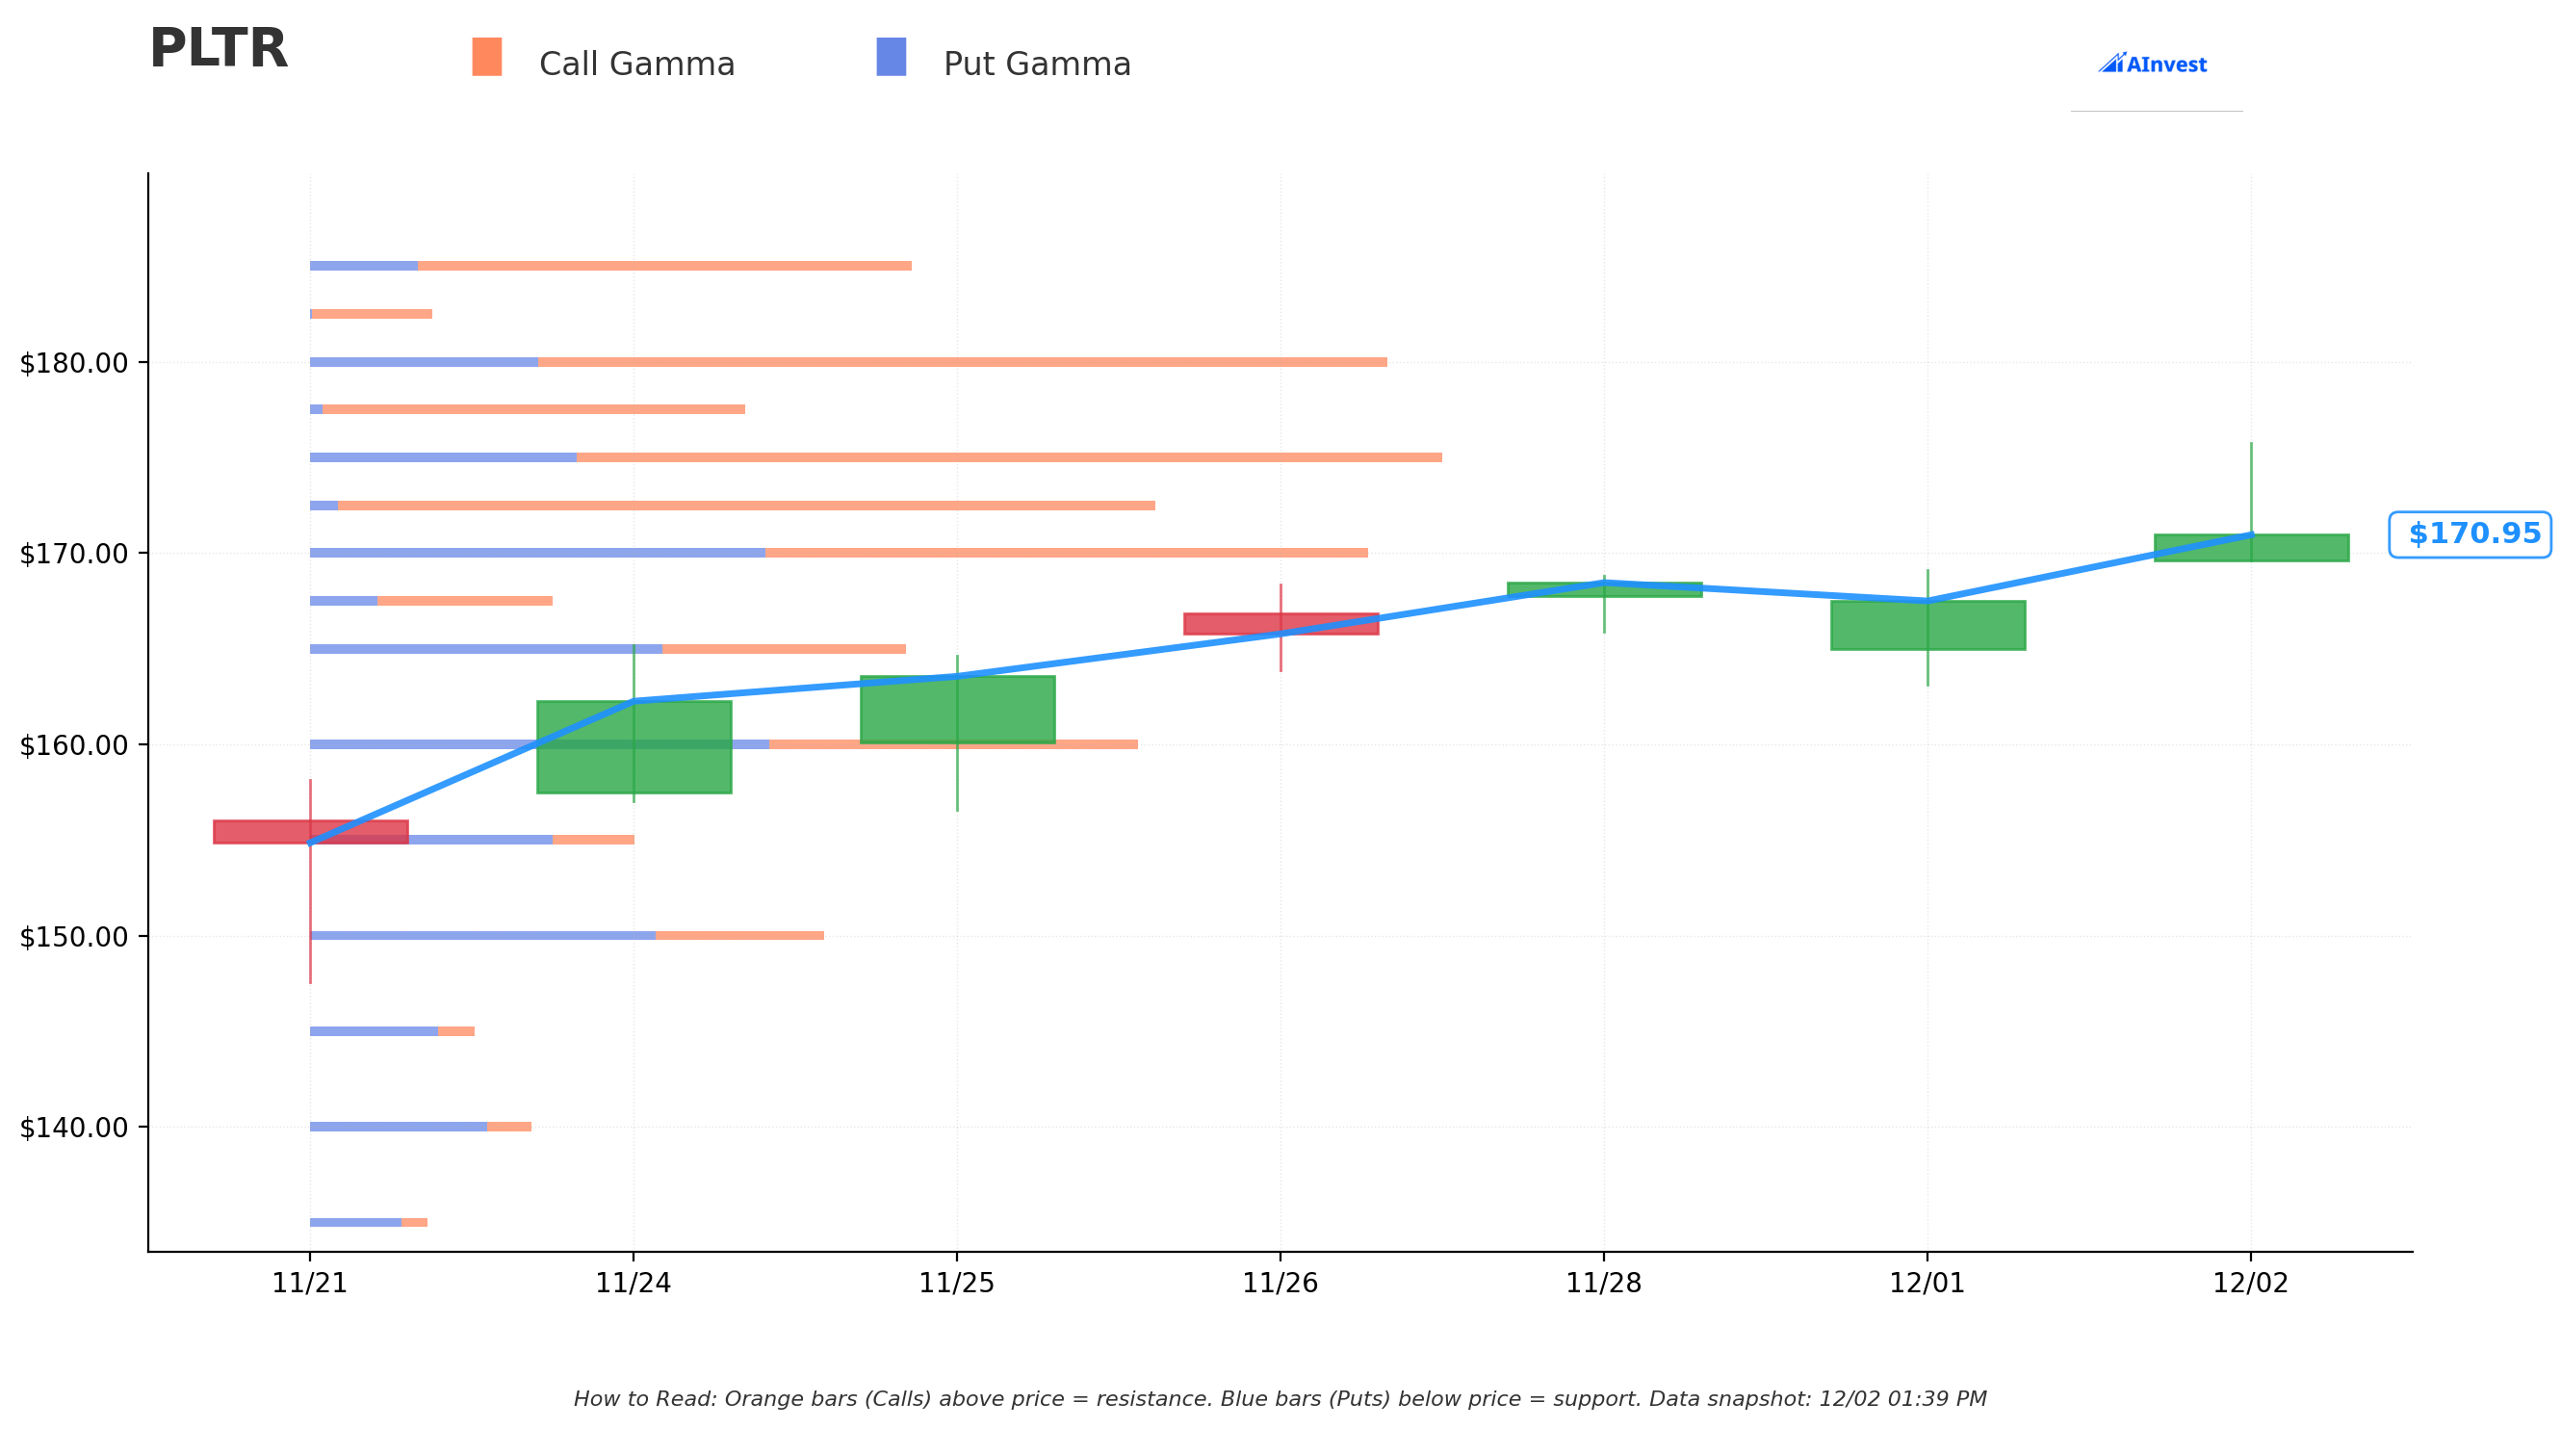The image size is (2561, 1429).
Task: Click the 11/21 date label
Action: point(310,1284)
